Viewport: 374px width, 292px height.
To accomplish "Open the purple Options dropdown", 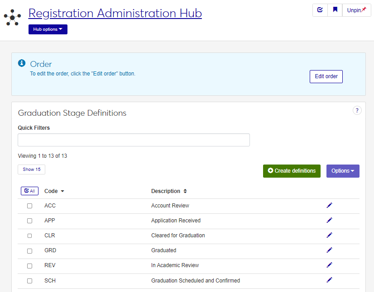I will [343, 171].
